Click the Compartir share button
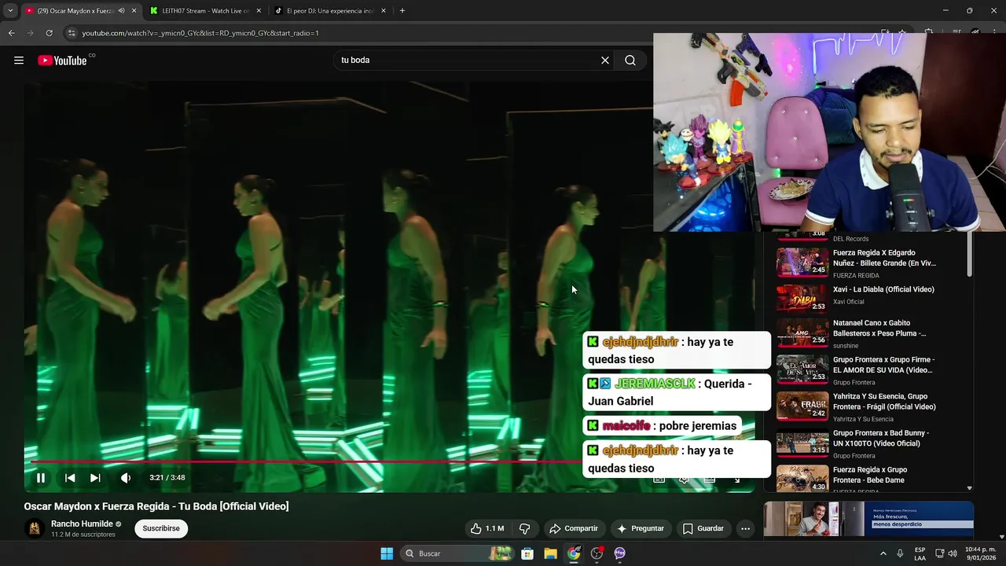 point(574,528)
